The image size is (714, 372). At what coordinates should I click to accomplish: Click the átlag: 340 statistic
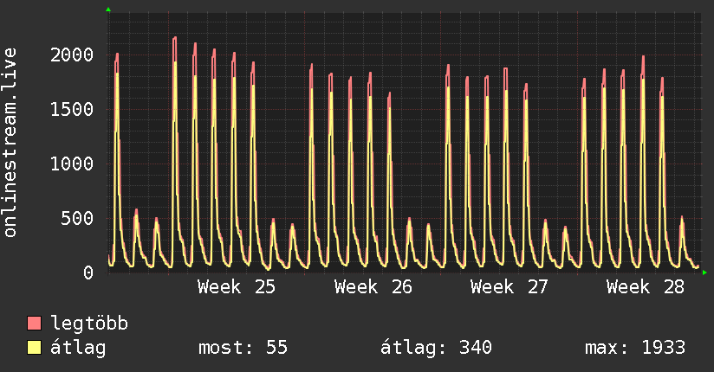pyautogui.click(x=436, y=348)
